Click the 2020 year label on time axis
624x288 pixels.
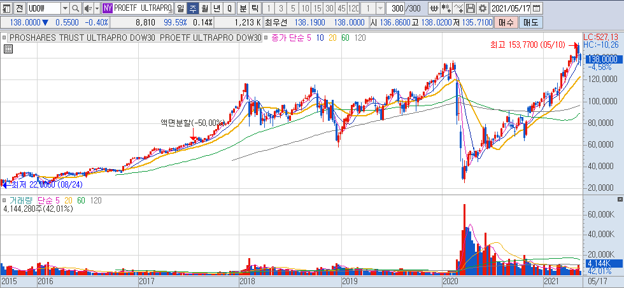coord(451,281)
